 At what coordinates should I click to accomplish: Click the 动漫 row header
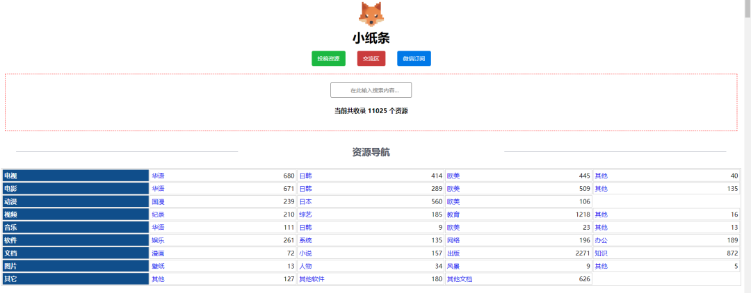click(x=76, y=202)
